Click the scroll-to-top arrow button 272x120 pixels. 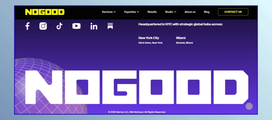click(x=249, y=106)
